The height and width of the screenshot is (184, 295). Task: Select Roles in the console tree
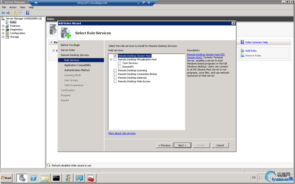tap(13, 22)
